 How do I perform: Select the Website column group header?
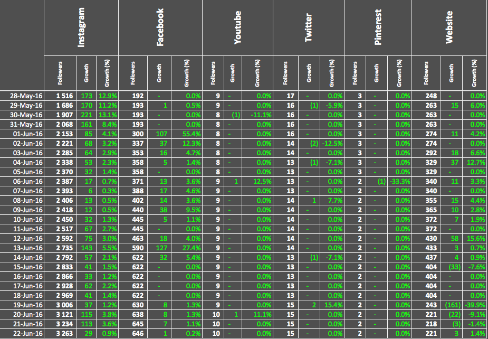pos(449,28)
